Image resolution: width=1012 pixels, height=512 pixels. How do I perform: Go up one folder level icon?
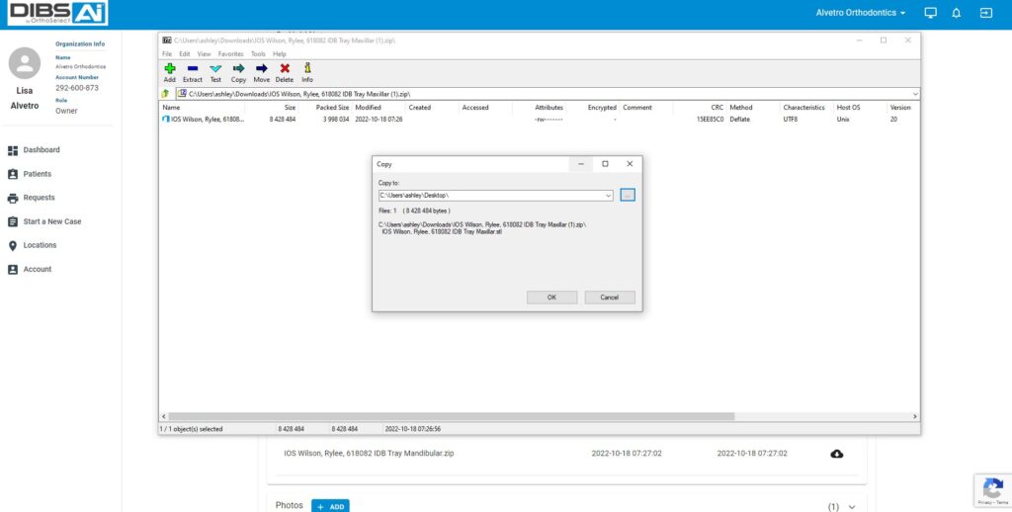click(x=166, y=93)
